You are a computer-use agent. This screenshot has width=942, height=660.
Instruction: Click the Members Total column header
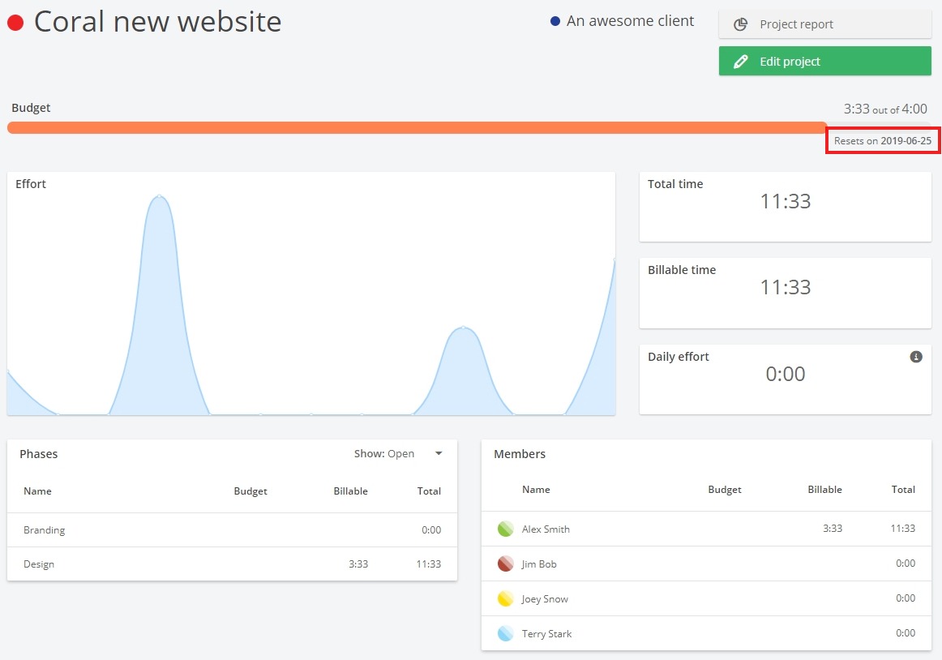point(903,489)
